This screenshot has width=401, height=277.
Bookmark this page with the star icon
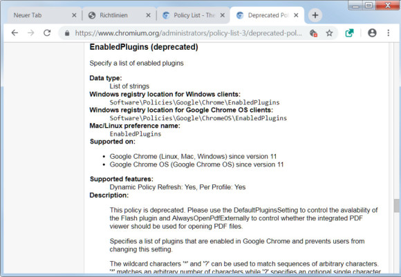329,33
